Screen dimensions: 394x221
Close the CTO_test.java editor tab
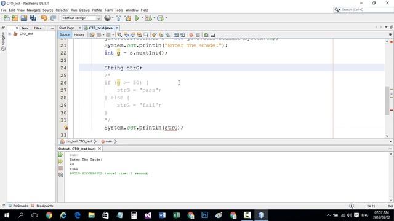[x=117, y=28]
